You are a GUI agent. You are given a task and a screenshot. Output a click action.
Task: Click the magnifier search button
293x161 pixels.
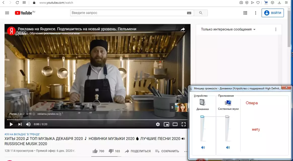pos(201,13)
